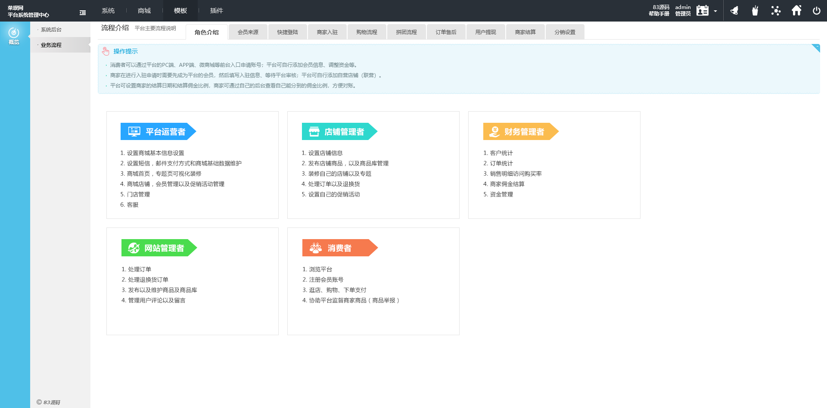Click the brush cup cache cleaning icon
This screenshot has width=827, height=408.
point(755,10)
